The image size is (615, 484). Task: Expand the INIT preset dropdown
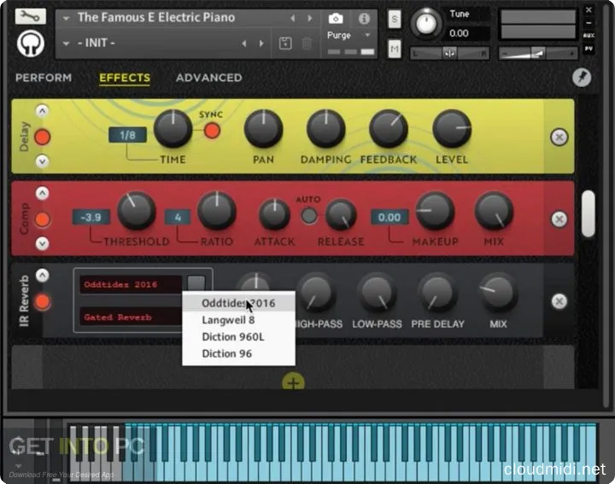tap(67, 43)
